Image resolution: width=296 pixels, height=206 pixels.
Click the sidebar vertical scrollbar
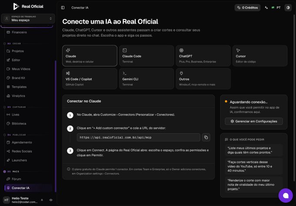pyautogui.click(x=56, y=126)
